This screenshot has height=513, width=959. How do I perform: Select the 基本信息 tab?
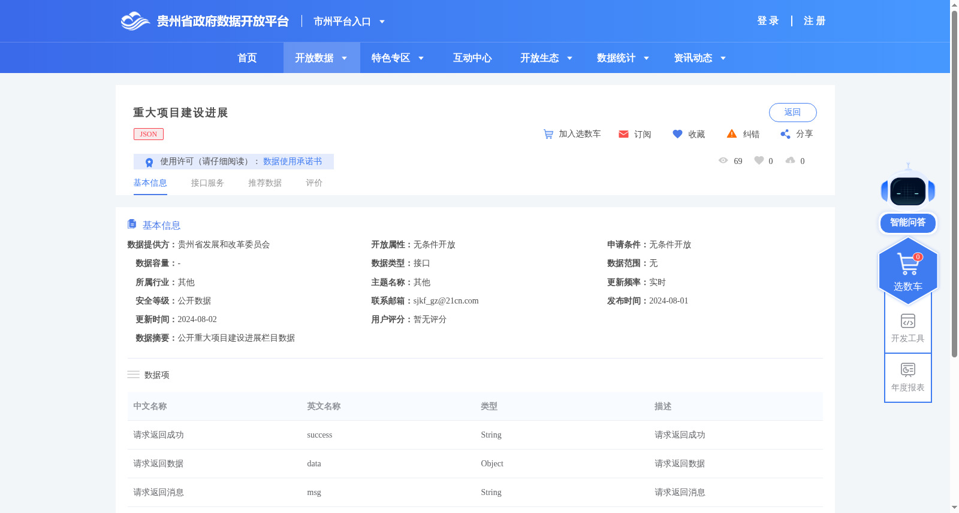(150, 183)
